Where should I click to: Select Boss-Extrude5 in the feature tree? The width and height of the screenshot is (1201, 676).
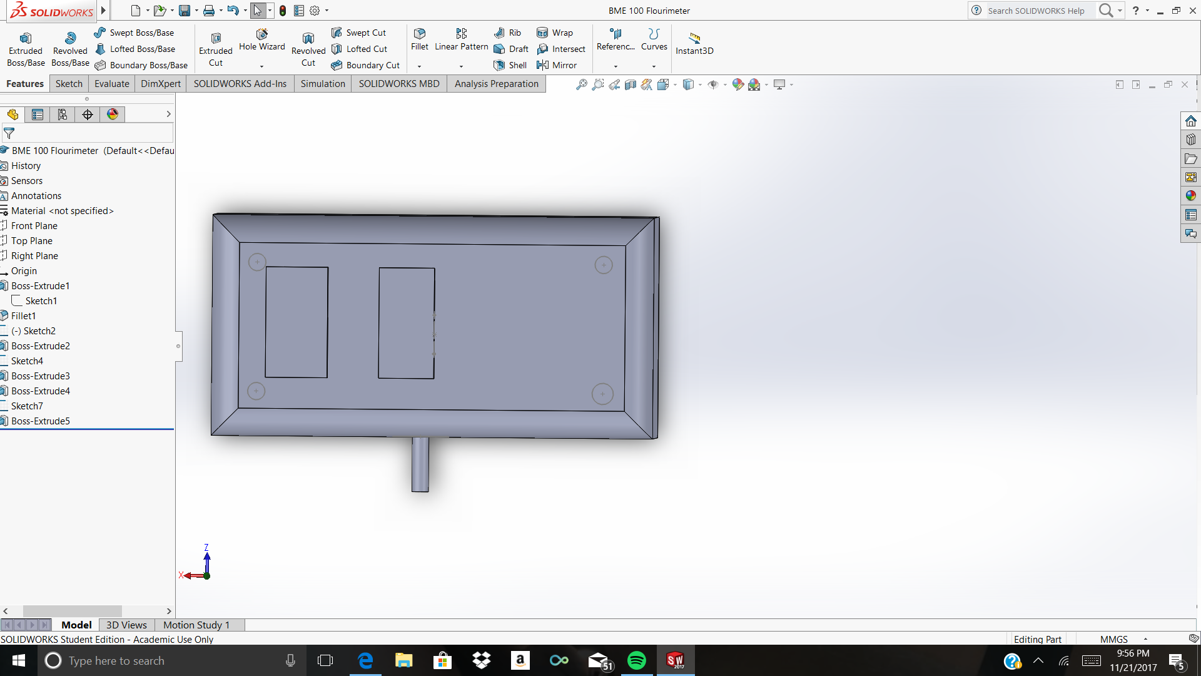pos(41,421)
